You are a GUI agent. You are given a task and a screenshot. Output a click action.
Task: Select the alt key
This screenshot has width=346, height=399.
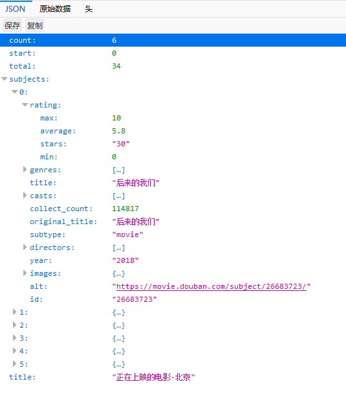[39, 286]
